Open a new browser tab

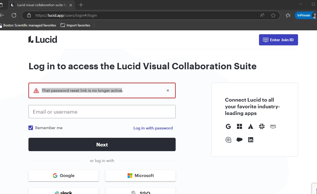(x=81, y=5)
